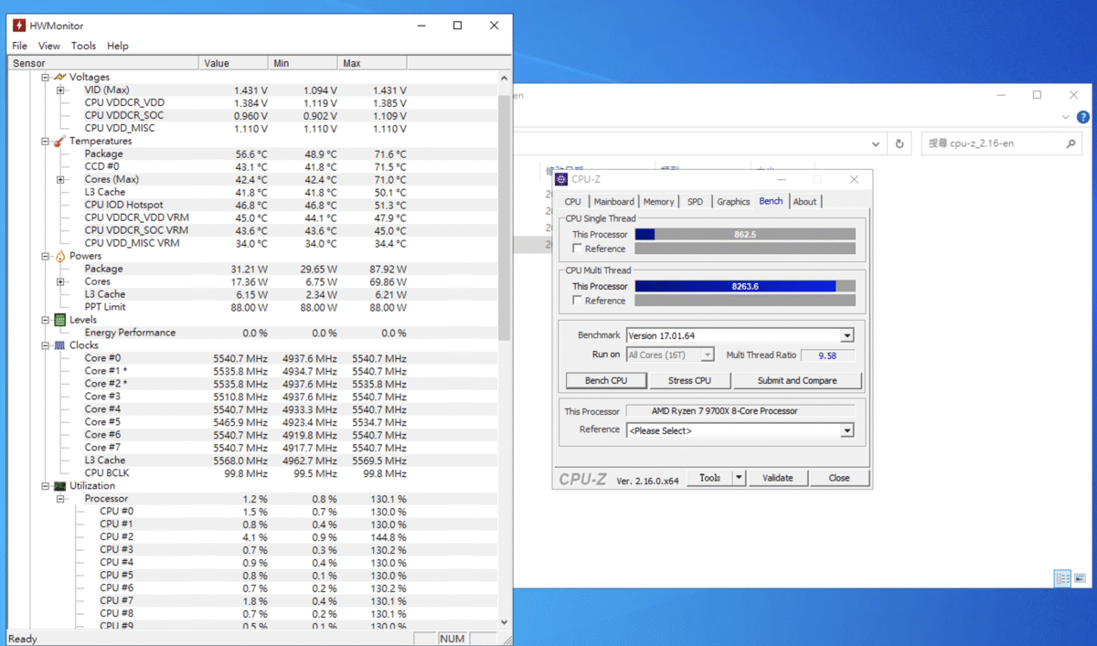Click the Stress CPU button
The height and width of the screenshot is (646, 1097).
point(689,380)
